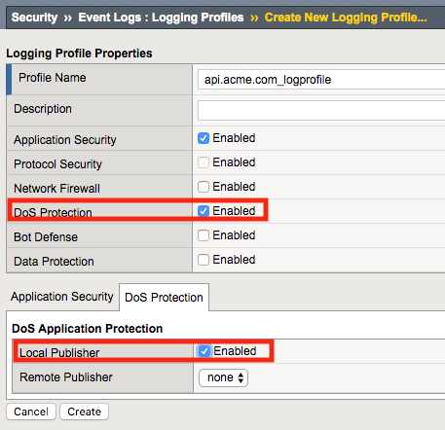
Task: Select the DoS Protection tab
Action: coord(164,297)
